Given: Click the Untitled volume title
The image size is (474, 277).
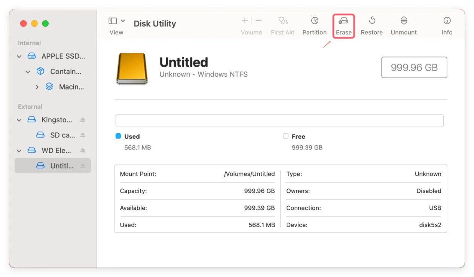Looking at the screenshot, I should (184, 62).
